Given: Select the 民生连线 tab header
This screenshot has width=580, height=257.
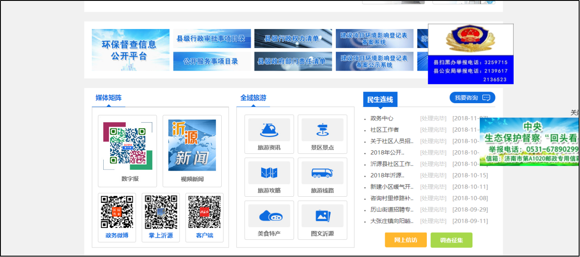Looking at the screenshot, I should pos(380,100).
